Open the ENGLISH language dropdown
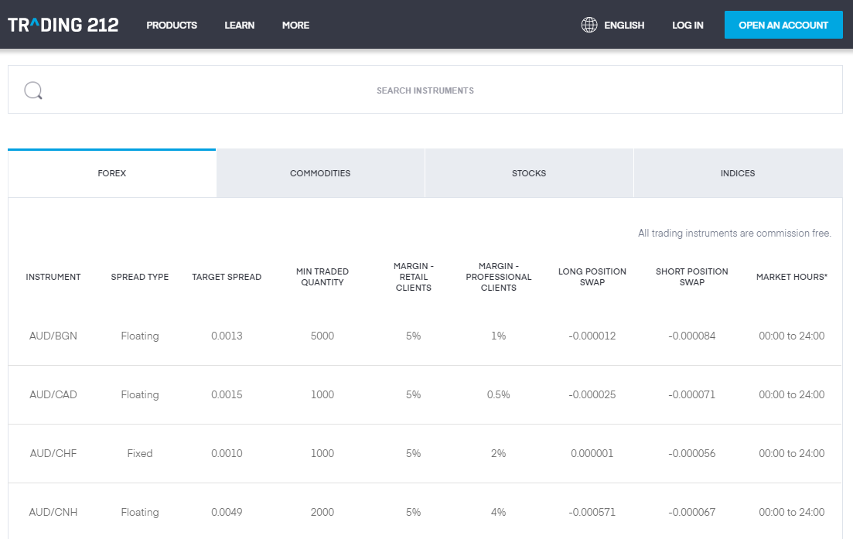 pos(623,24)
